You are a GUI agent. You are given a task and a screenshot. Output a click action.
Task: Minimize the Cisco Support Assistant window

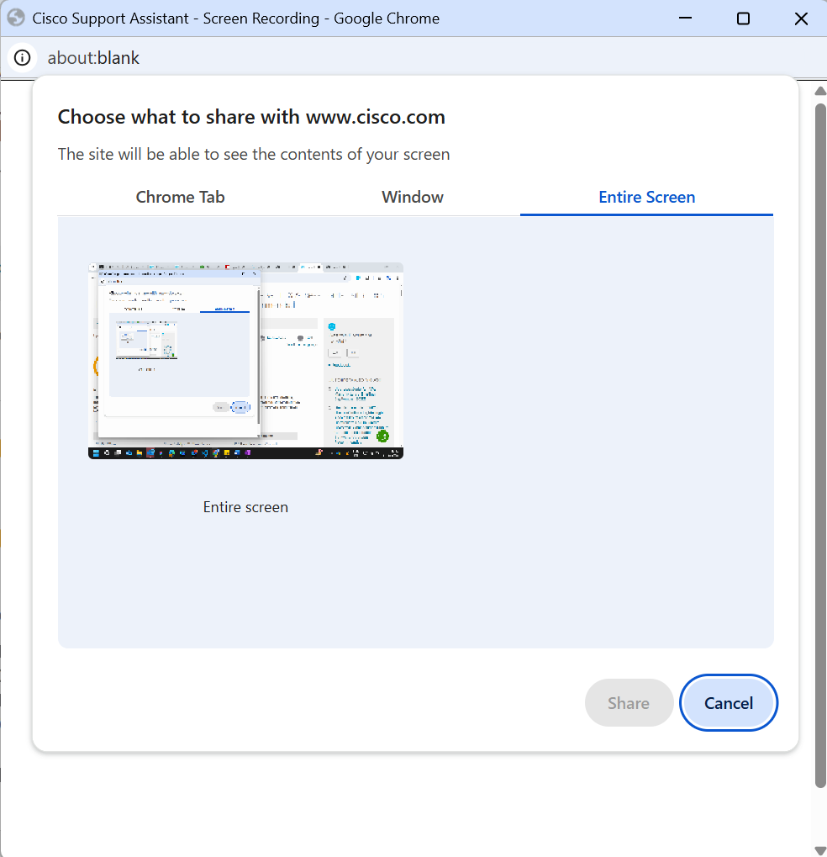pos(686,18)
